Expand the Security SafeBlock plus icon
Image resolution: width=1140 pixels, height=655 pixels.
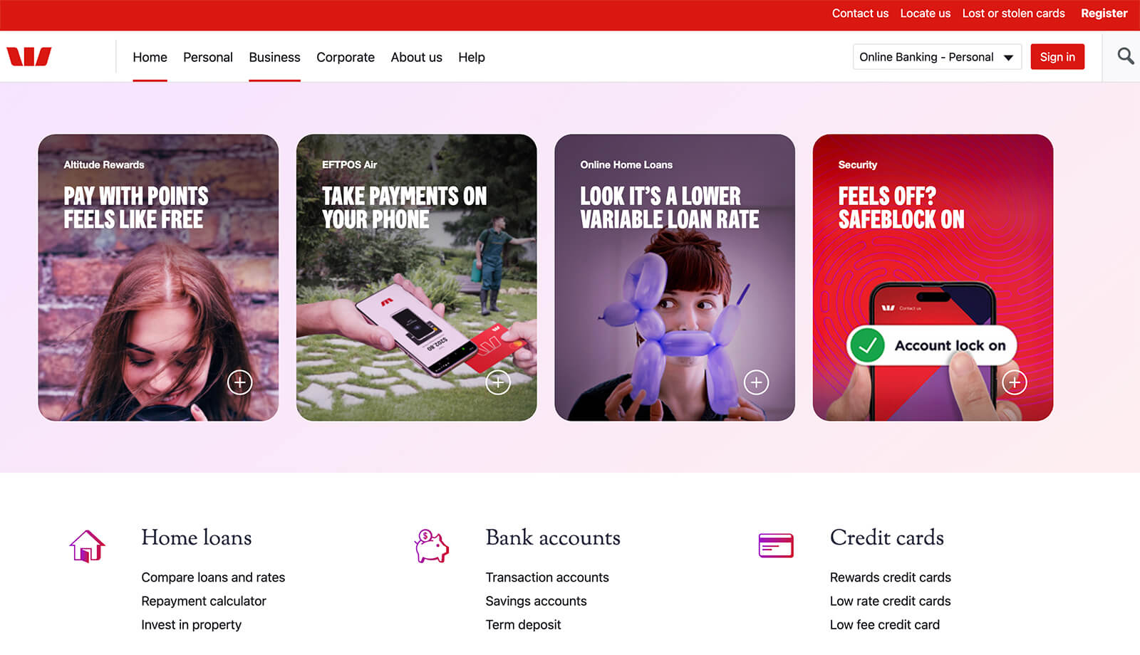click(1014, 382)
